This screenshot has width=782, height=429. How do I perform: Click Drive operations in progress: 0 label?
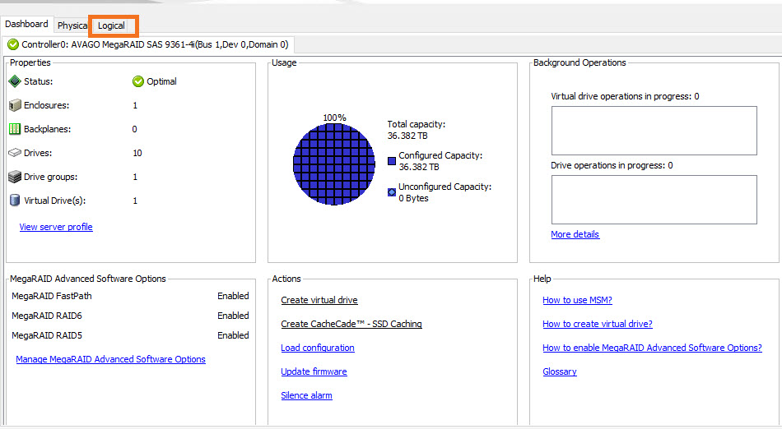(x=612, y=166)
